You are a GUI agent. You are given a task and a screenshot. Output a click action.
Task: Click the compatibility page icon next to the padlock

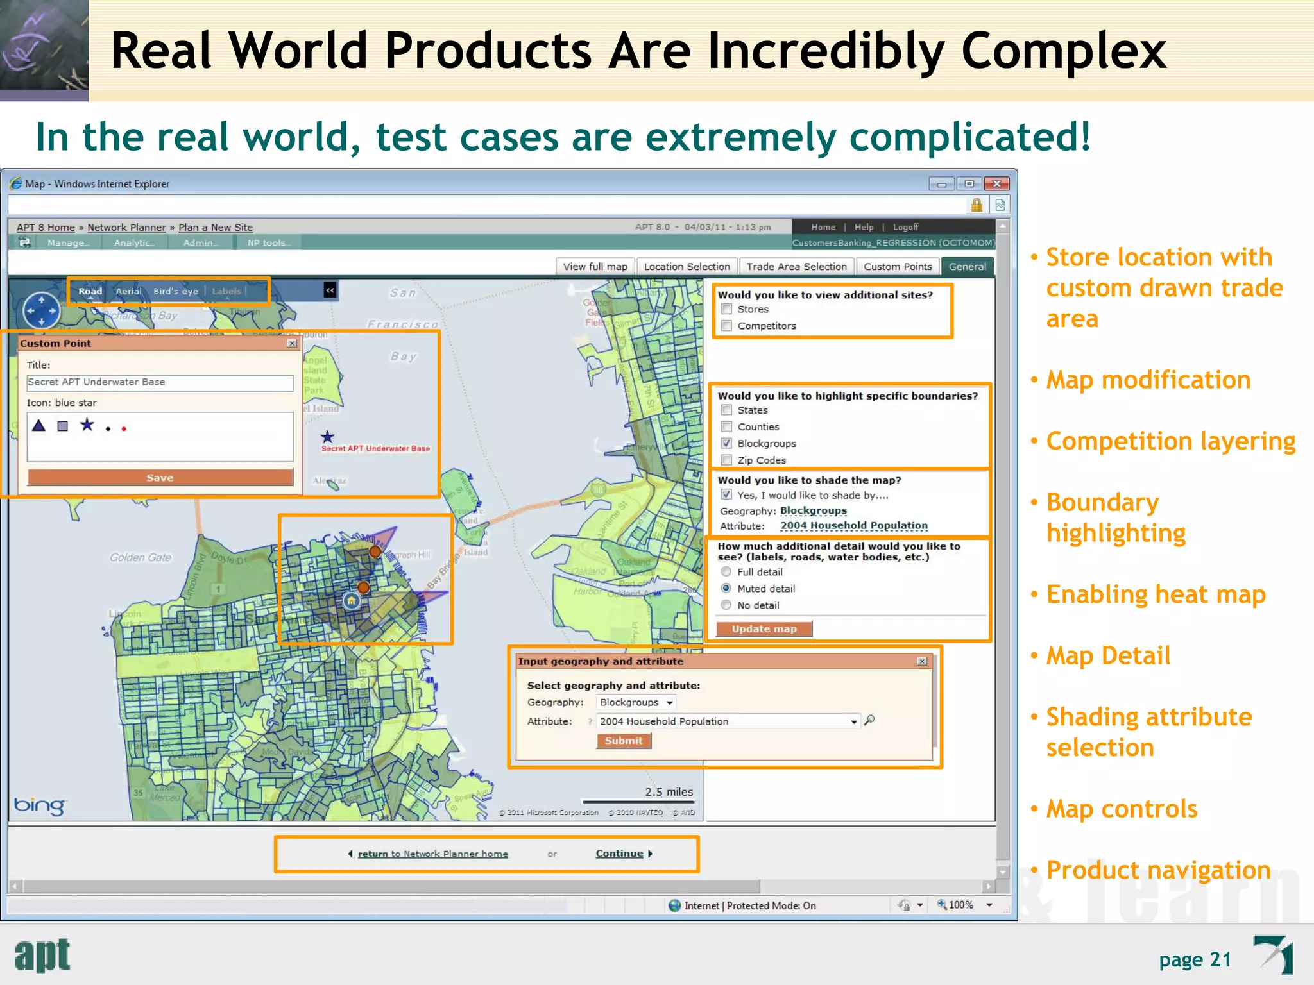[x=1000, y=205]
